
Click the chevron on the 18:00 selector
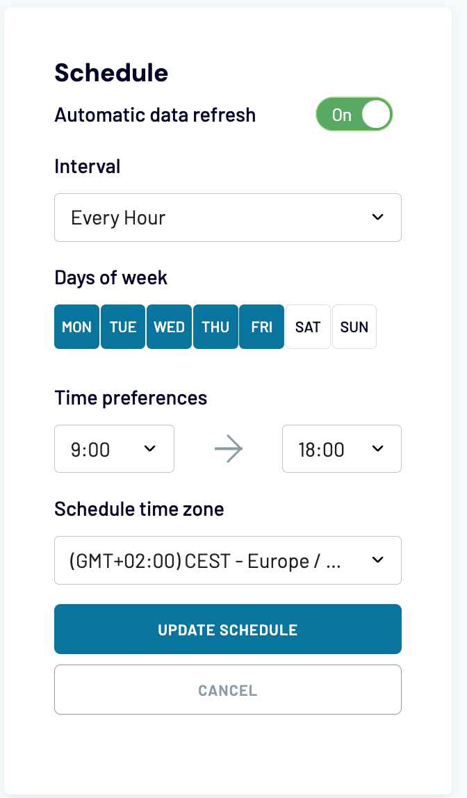click(x=377, y=448)
